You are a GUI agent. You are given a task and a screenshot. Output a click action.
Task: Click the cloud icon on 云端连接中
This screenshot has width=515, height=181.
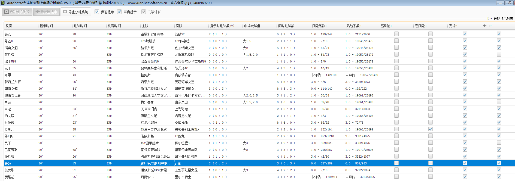tap(38, 12)
